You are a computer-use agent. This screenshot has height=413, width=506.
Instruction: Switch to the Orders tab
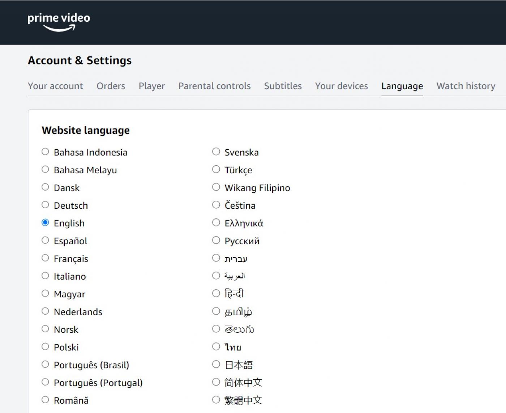[x=111, y=86]
